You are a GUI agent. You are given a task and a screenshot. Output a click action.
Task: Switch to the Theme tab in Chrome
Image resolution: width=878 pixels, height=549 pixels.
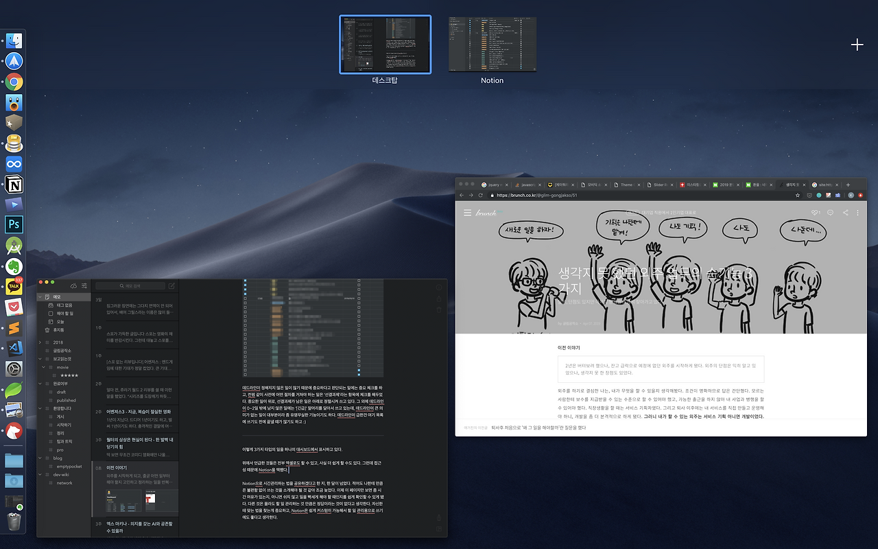pos(627,185)
